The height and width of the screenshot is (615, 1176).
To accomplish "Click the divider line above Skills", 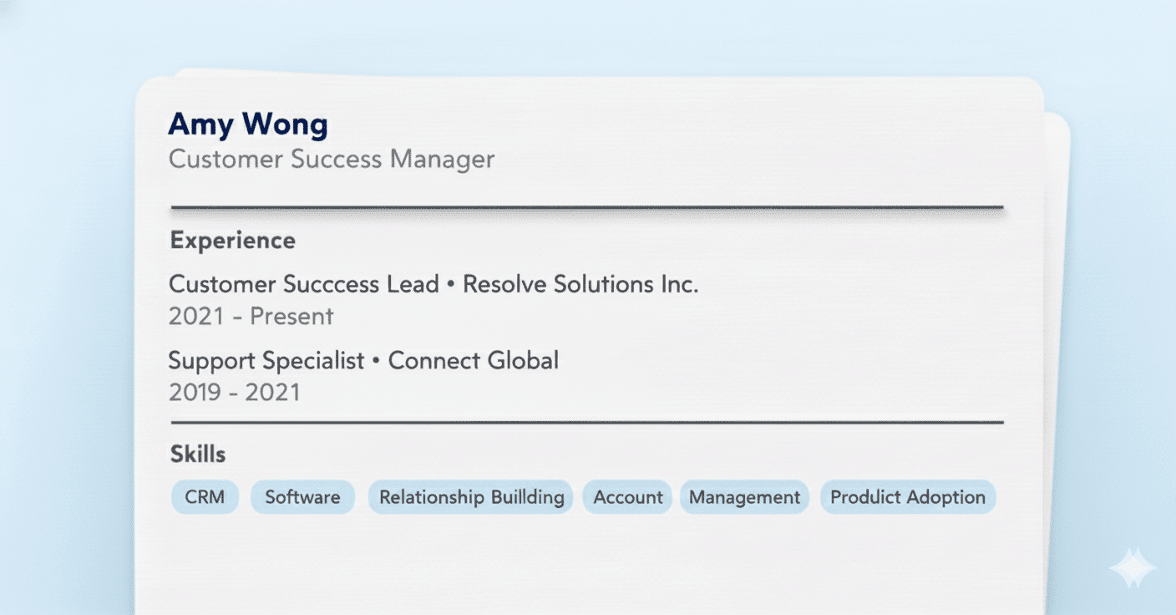I will (586, 423).
